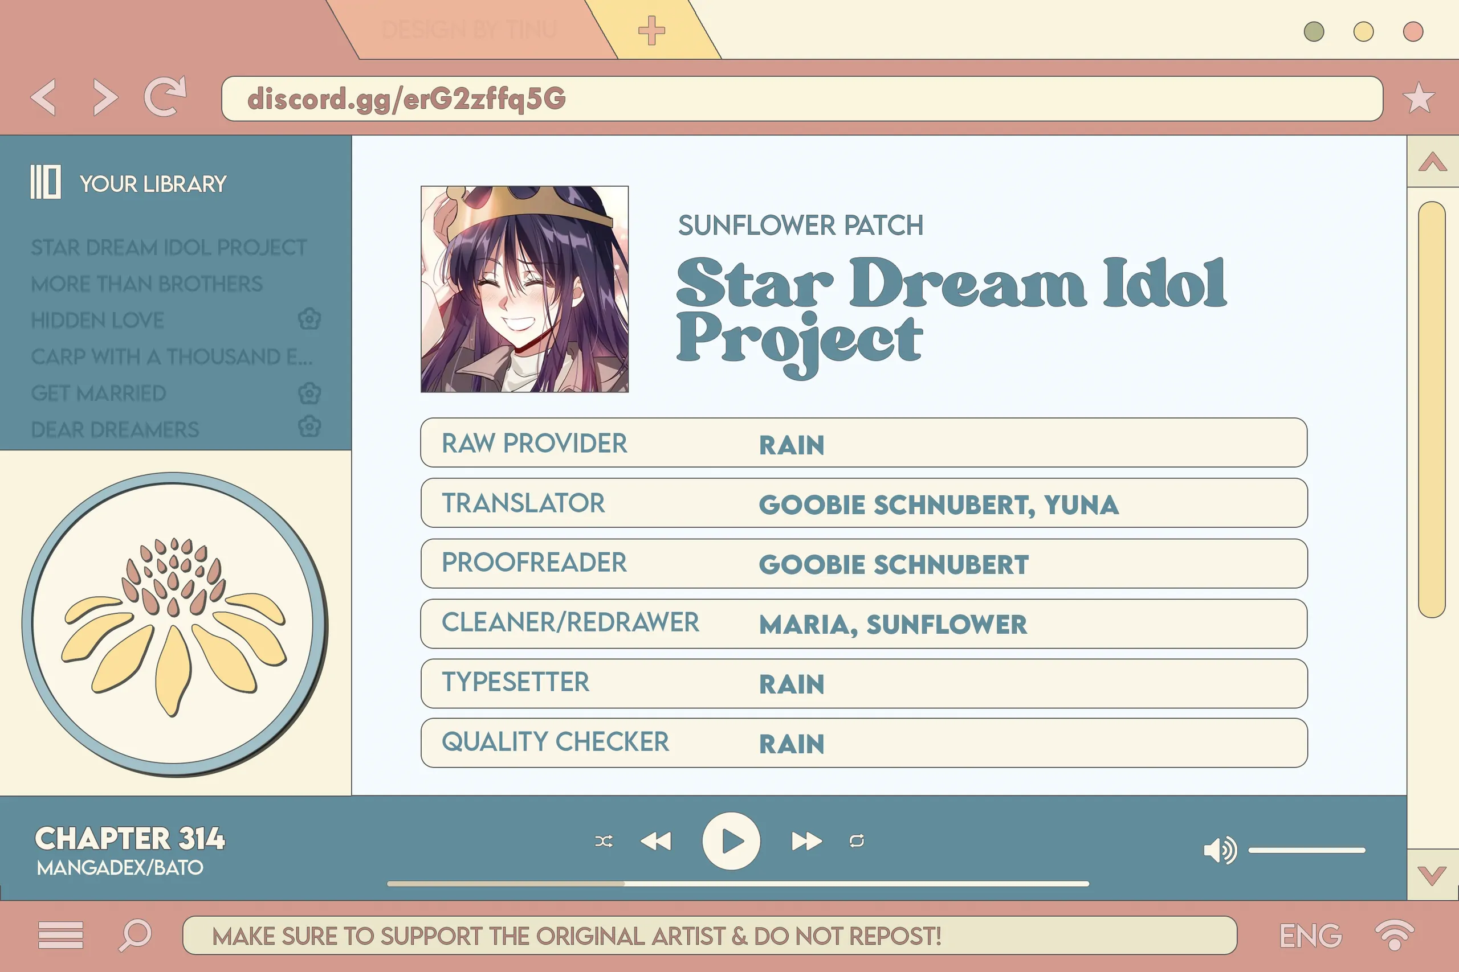The height and width of the screenshot is (972, 1459).
Task: Mute audio using the speaker icon
Action: click(1220, 850)
